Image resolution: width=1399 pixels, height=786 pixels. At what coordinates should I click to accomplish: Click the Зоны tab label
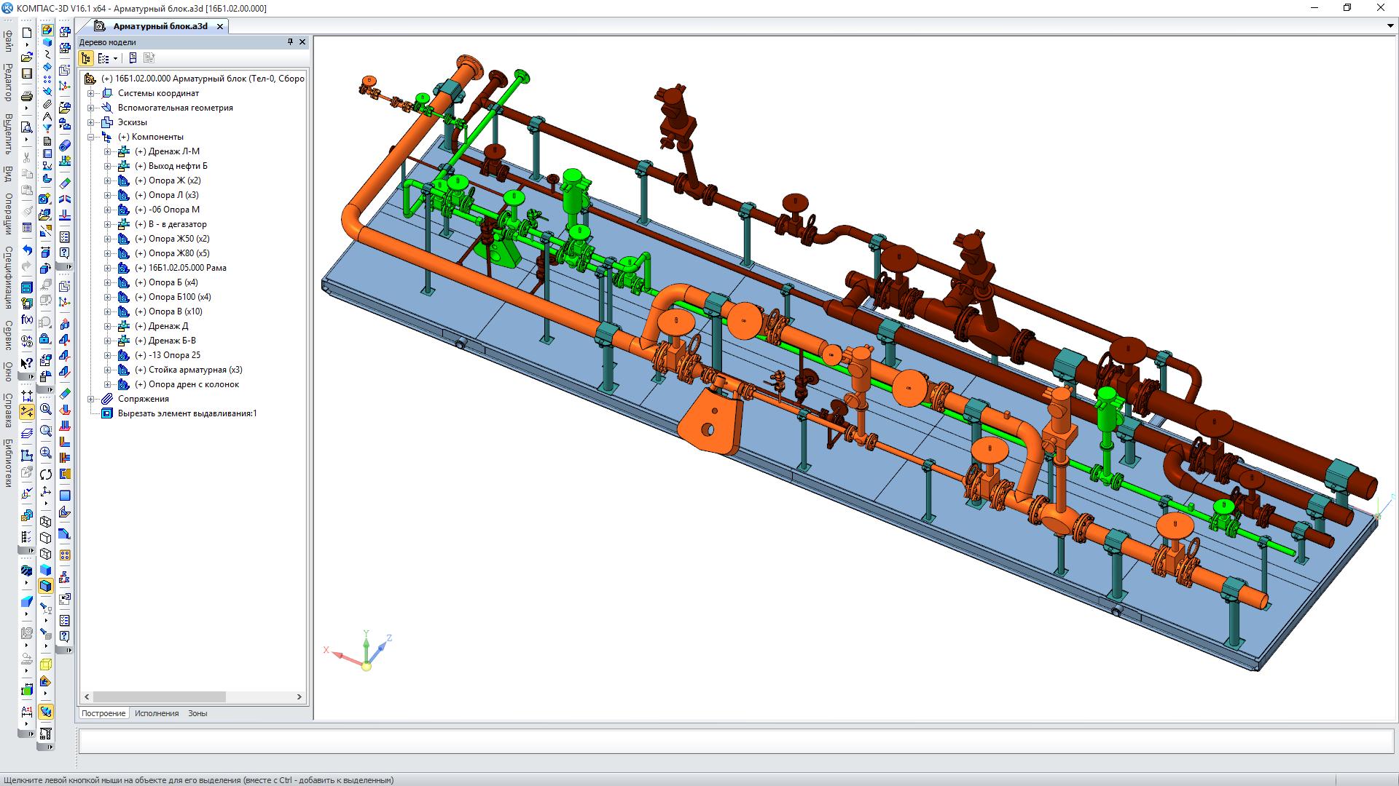[x=197, y=713]
